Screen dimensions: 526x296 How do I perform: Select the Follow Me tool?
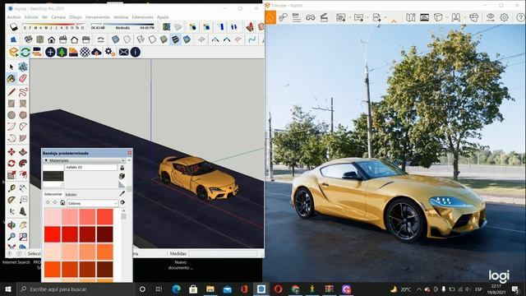click(23, 164)
